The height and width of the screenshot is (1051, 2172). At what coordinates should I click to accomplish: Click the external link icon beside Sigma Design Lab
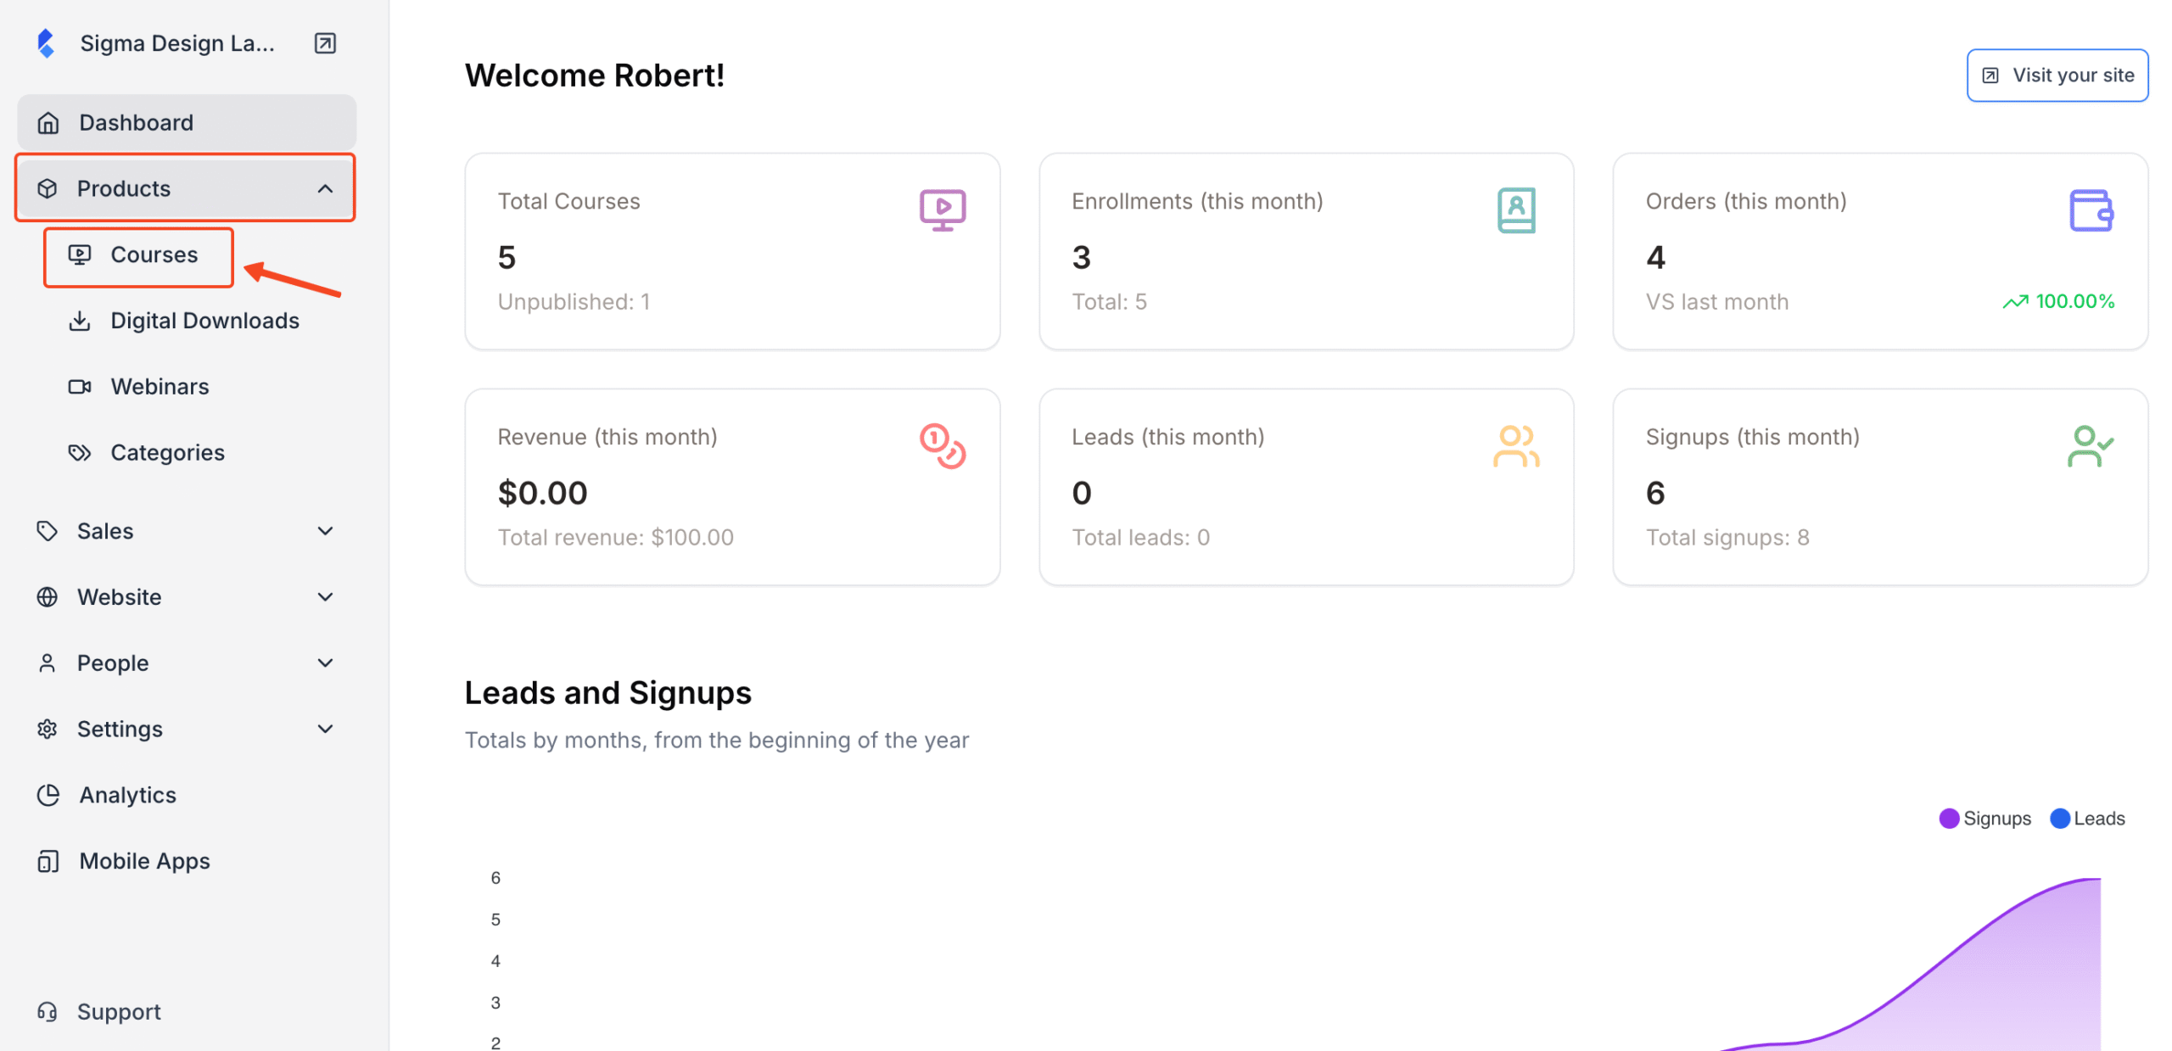coord(325,43)
